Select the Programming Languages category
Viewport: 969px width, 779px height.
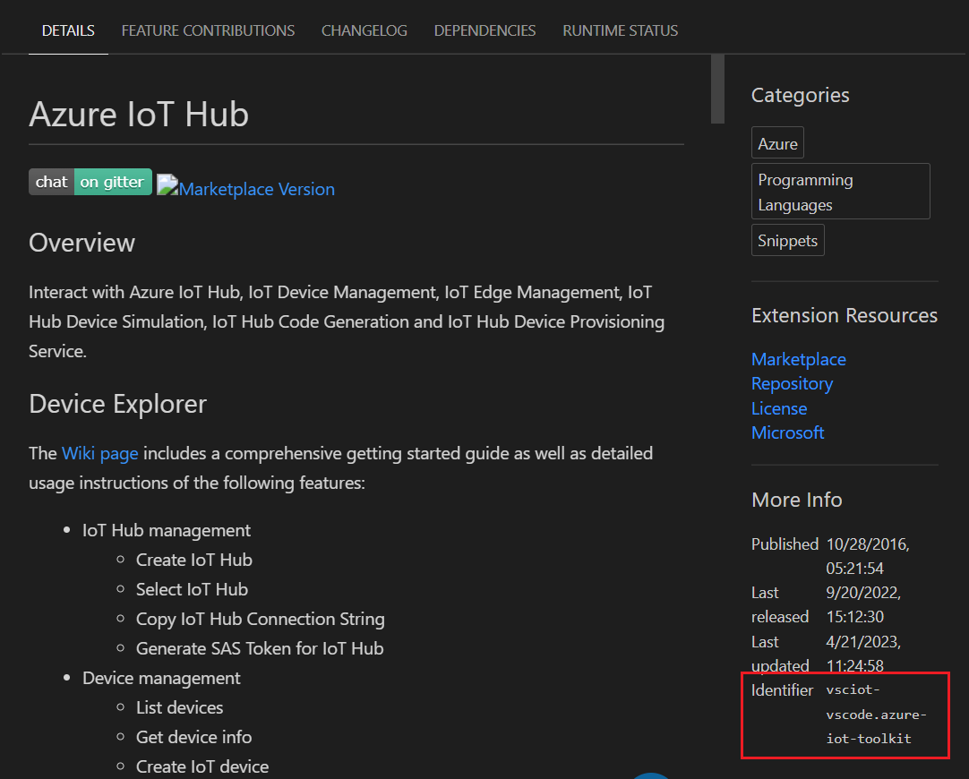839,191
